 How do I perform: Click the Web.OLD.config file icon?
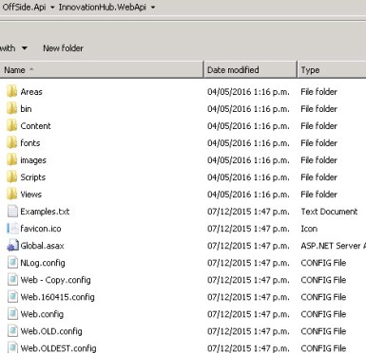click(x=12, y=331)
